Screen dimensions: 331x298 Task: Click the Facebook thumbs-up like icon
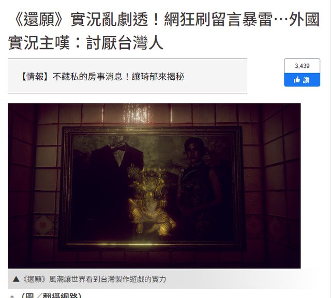297,80
